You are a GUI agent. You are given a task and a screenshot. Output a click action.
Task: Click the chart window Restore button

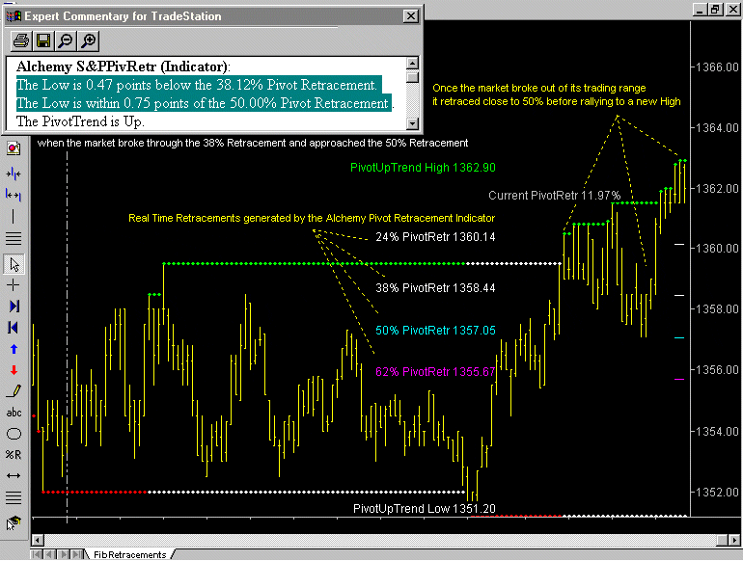tap(716, 9)
